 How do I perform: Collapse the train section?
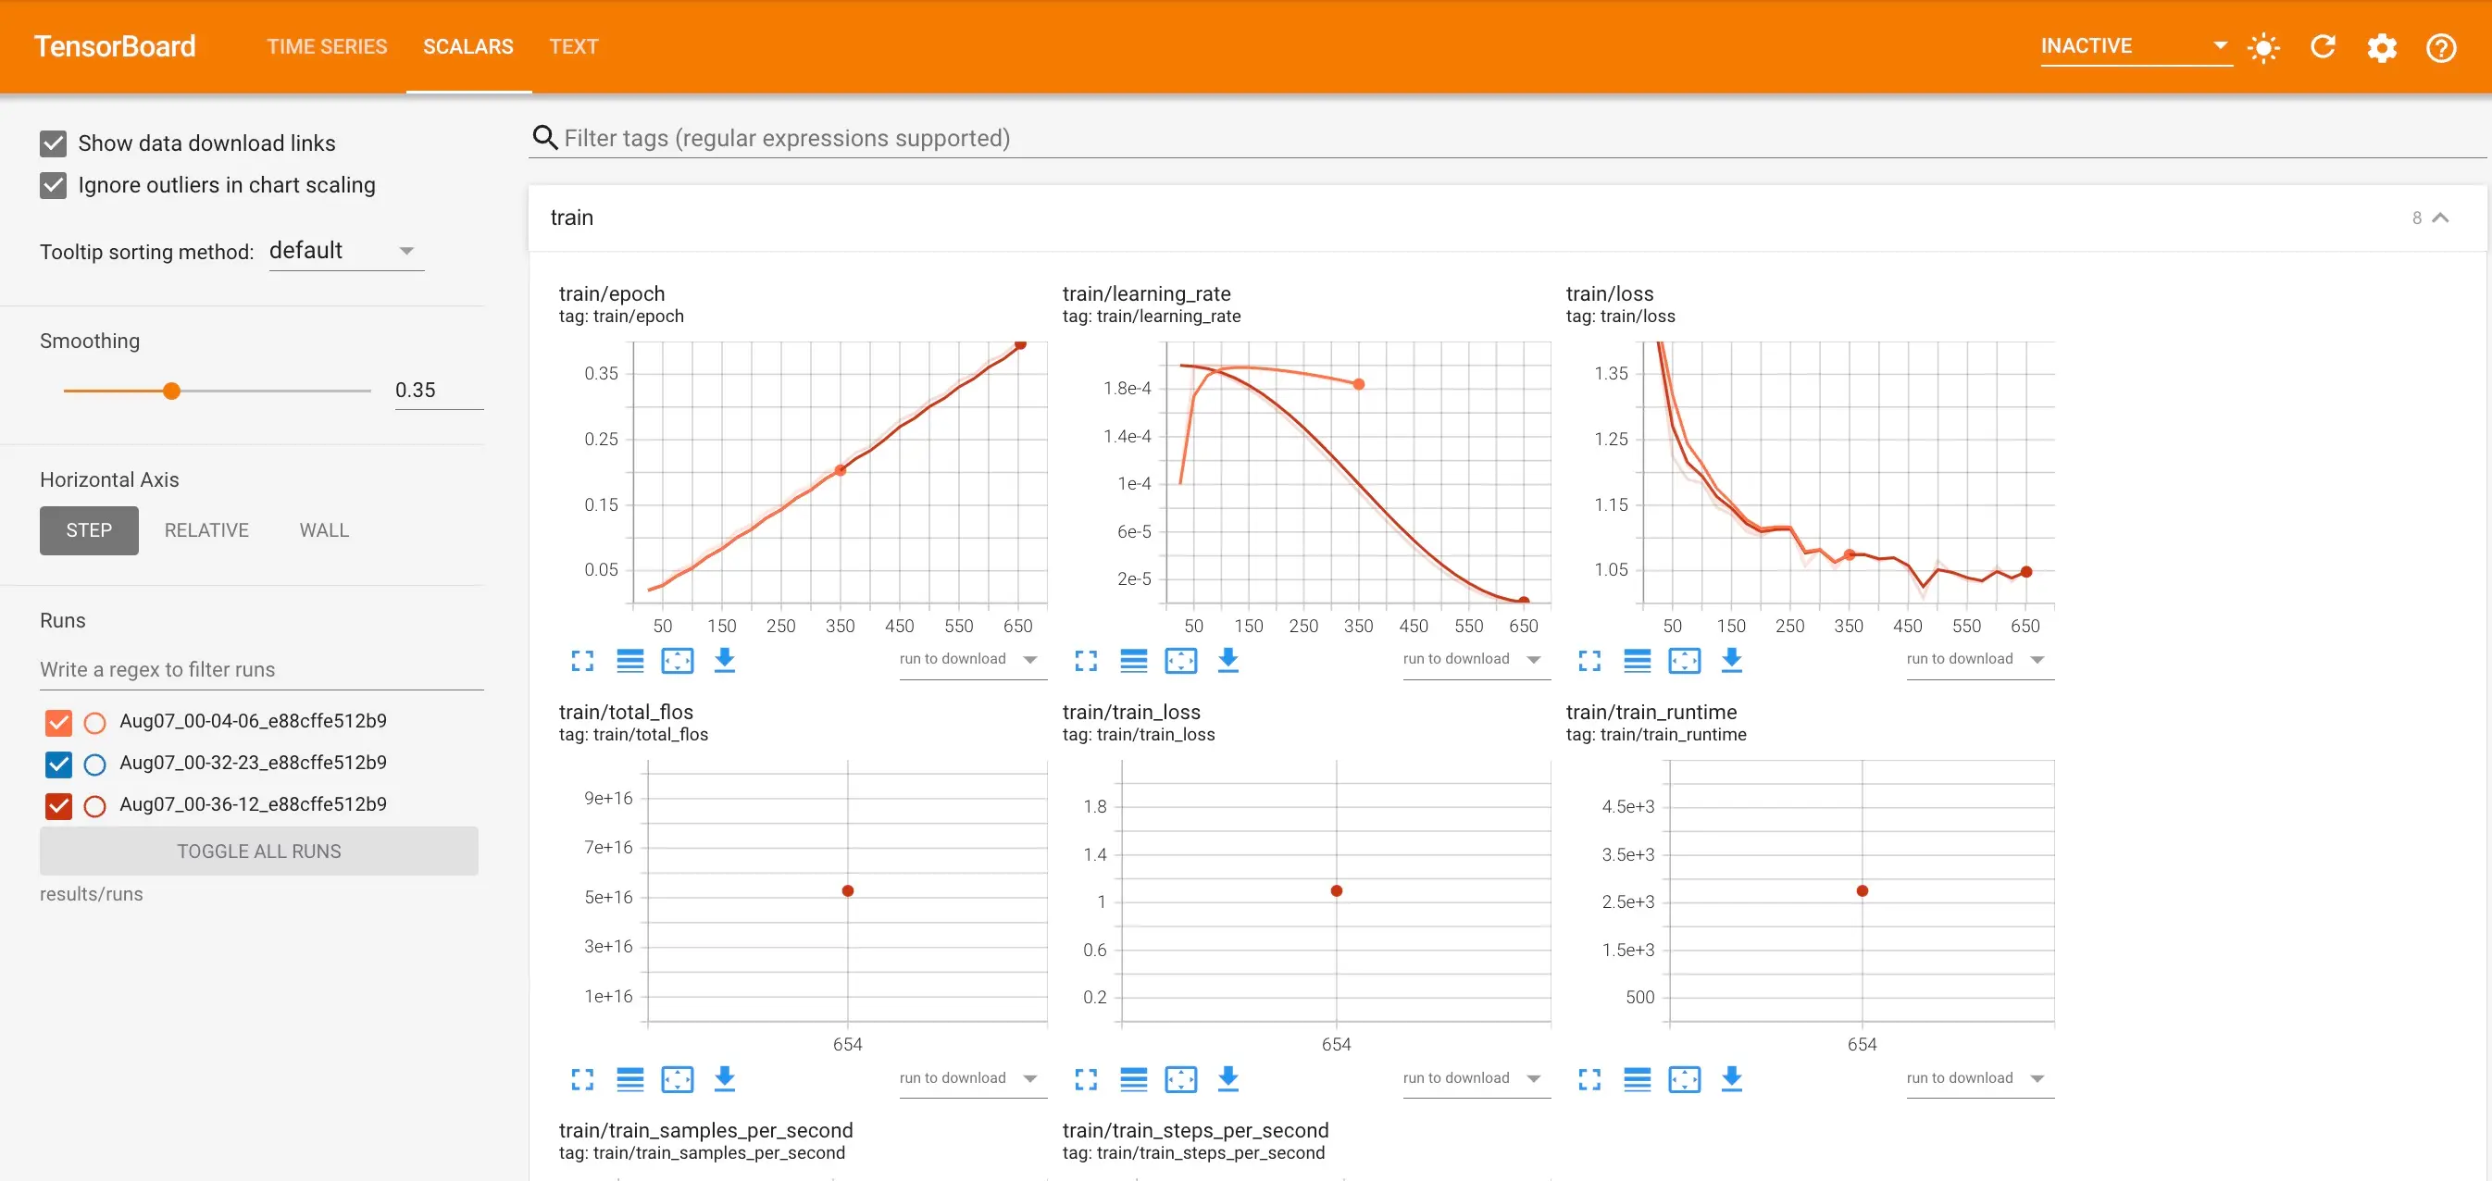pyautogui.click(x=2440, y=218)
